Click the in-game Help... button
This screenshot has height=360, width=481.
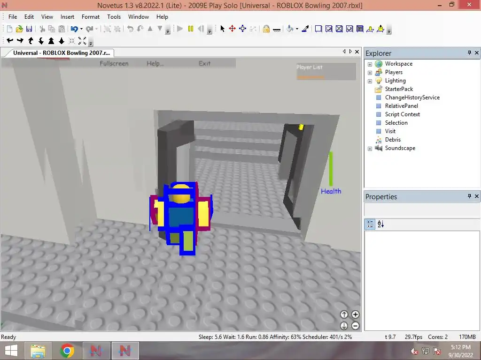tap(155, 63)
